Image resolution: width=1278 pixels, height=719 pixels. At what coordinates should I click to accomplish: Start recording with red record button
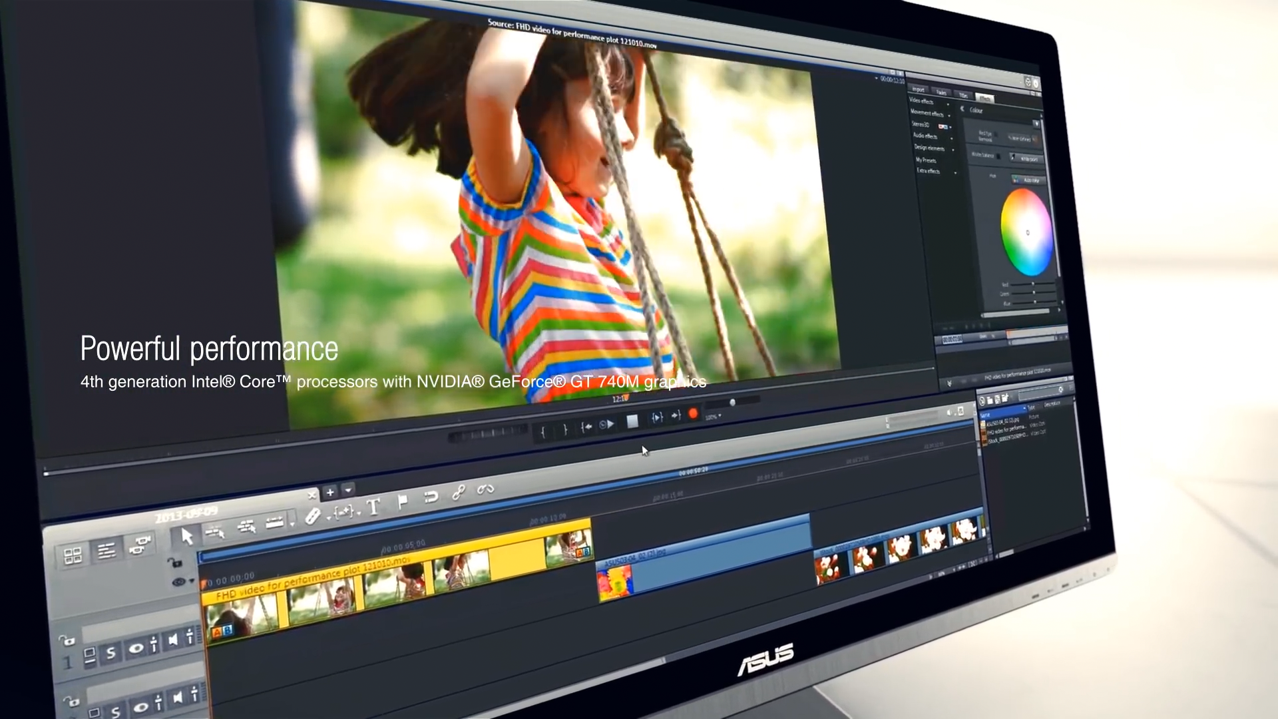tap(693, 413)
